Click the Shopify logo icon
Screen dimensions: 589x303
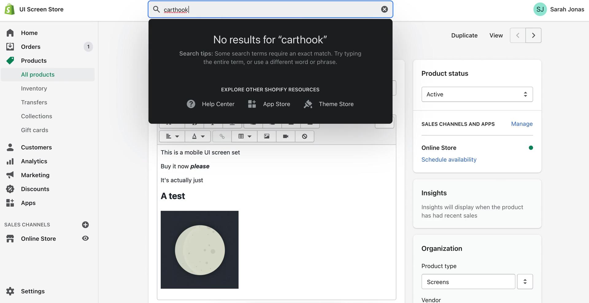click(10, 9)
